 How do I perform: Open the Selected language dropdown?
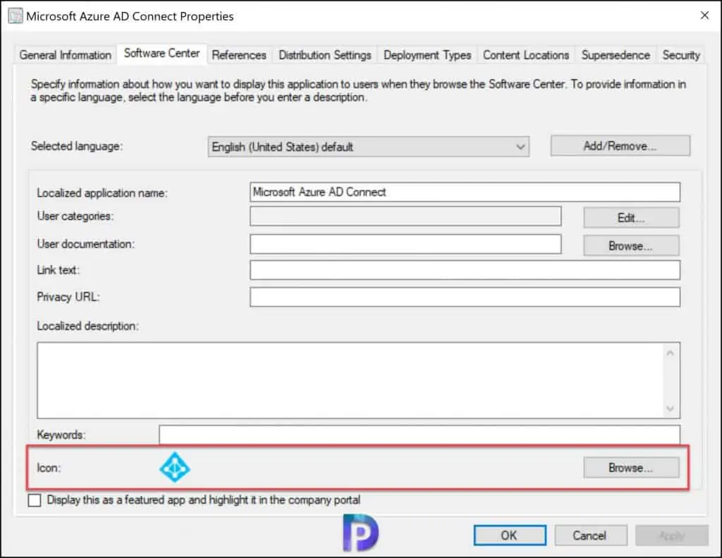click(x=368, y=147)
